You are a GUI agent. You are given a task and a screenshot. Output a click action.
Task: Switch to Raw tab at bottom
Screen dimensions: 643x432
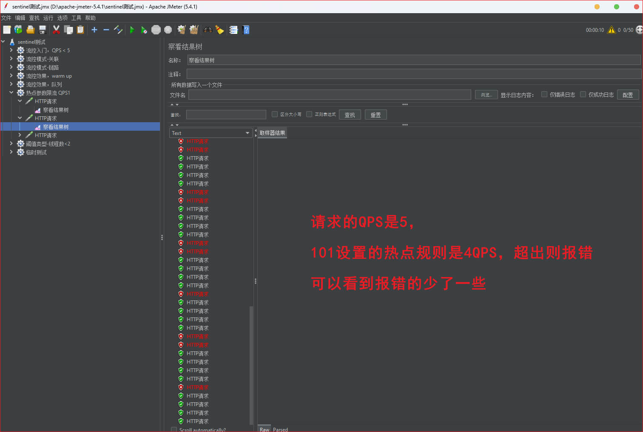[265, 429]
